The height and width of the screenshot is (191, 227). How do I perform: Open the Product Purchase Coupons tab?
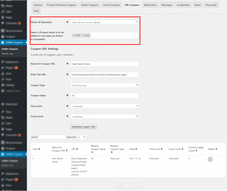click(x=62, y=5)
